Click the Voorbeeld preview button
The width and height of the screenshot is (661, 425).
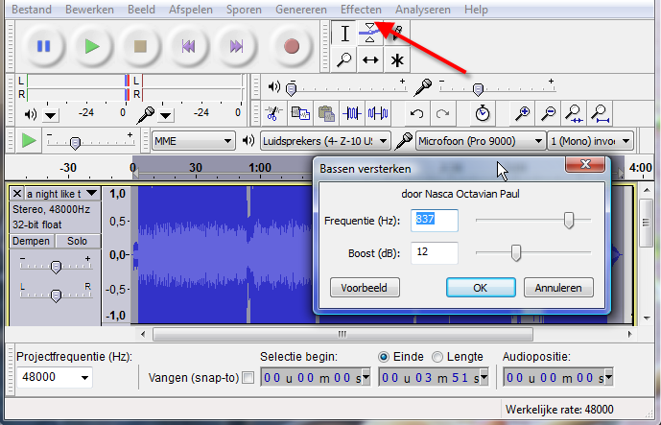pos(364,287)
